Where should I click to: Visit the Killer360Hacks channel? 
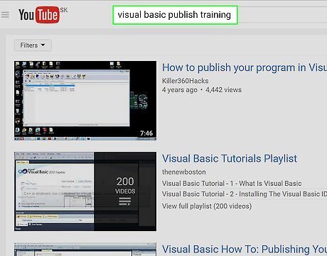click(186, 81)
